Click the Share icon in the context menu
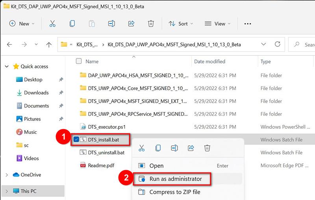The width and height of the screenshot is (315, 200). pyautogui.click(x=191, y=148)
